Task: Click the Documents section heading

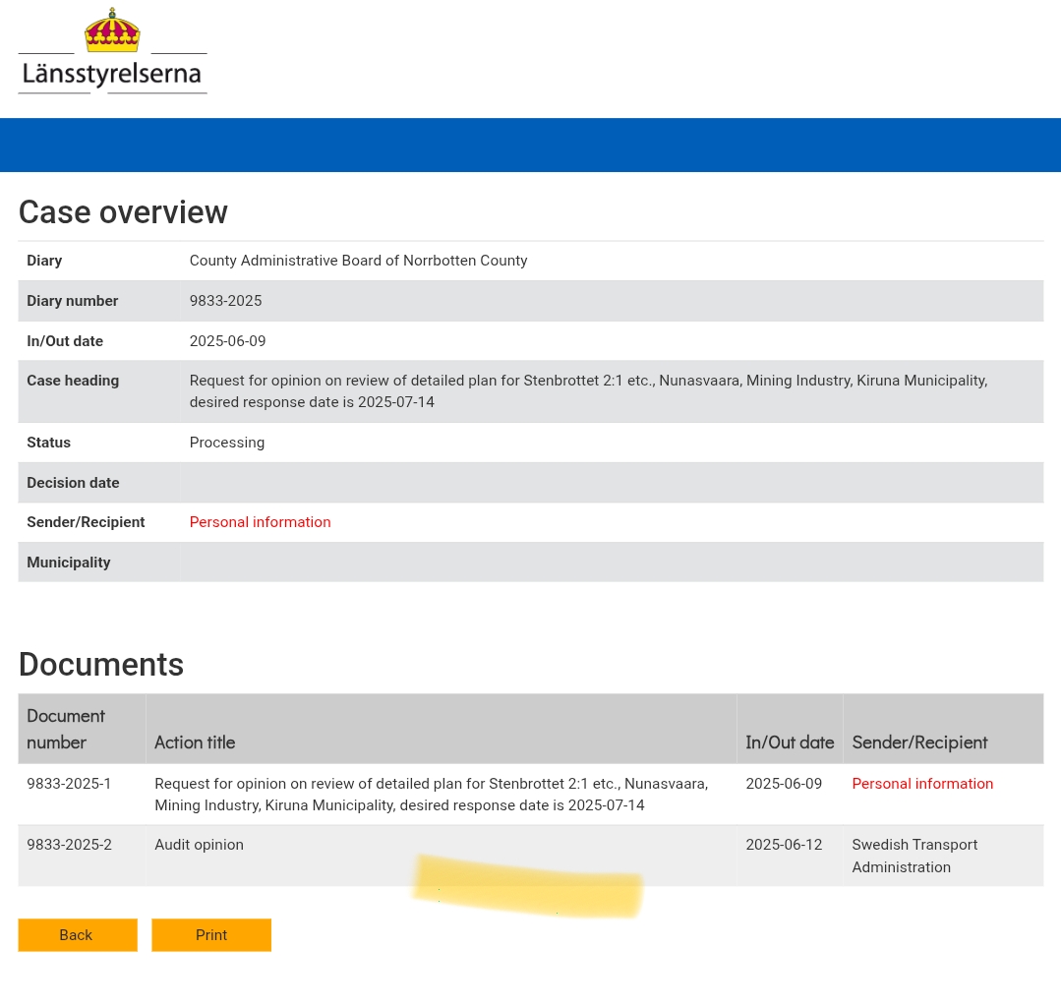Action: [x=100, y=665]
